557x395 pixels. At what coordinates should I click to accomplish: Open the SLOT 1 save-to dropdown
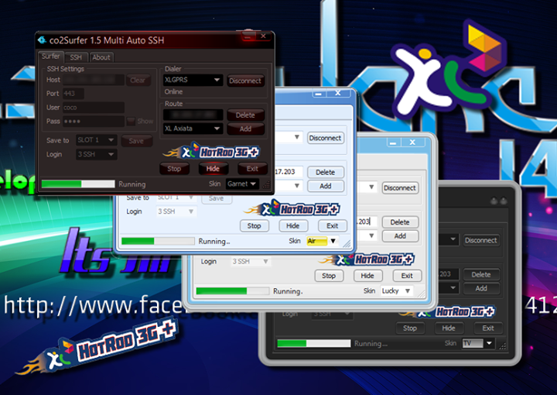[x=96, y=140]
